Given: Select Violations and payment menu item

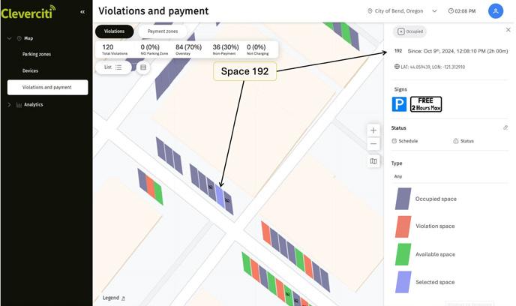Looking at the screenshot, I should (48, 87).
